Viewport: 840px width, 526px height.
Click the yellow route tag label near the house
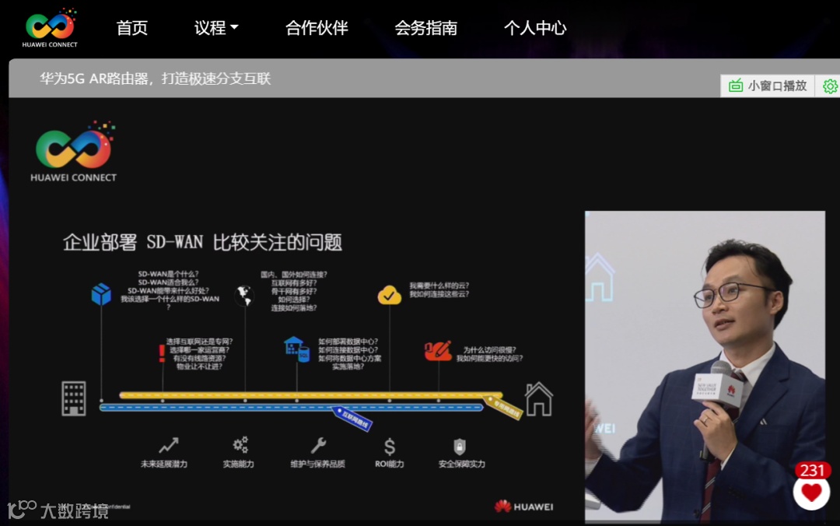(503, 408)
